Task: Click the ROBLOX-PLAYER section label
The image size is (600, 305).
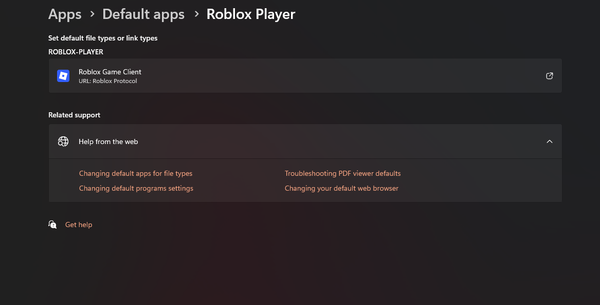Action: 76,52
